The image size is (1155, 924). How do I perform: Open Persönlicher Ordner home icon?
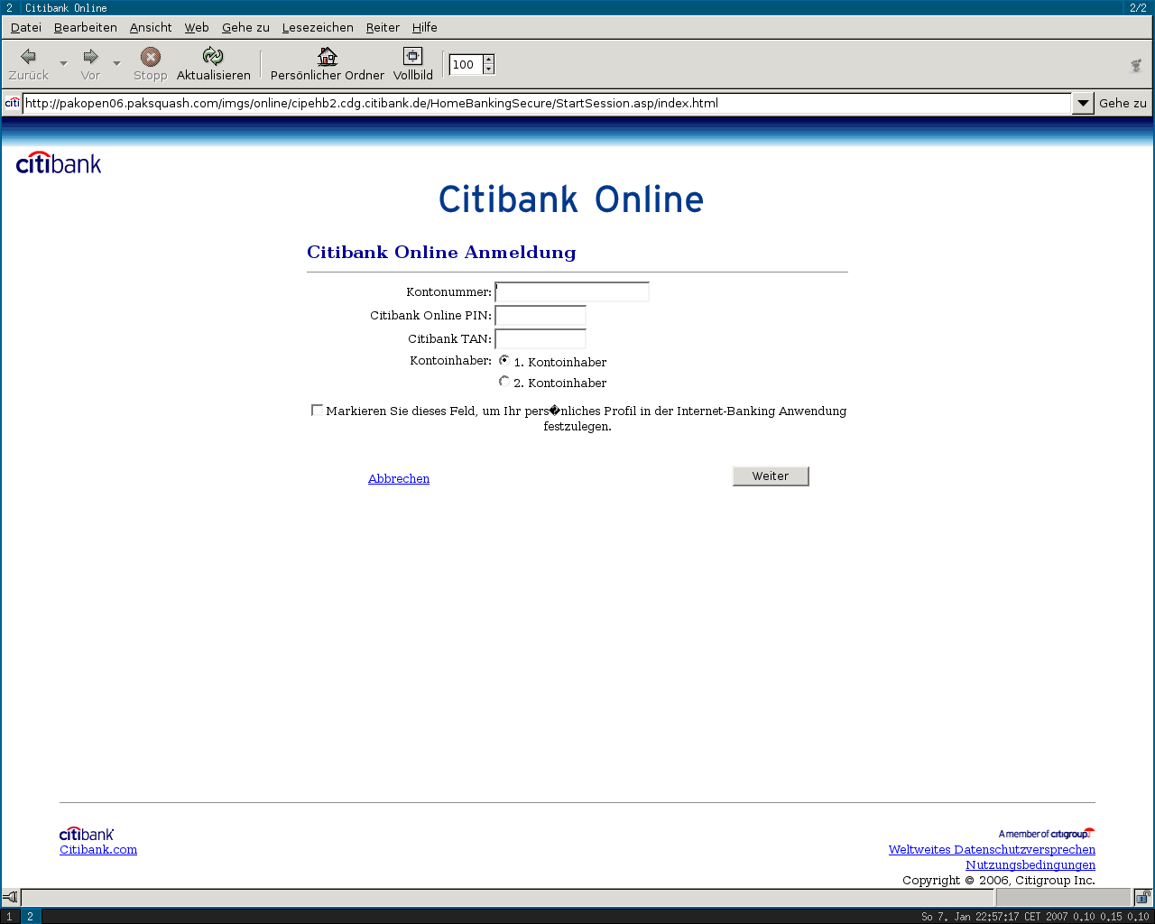pyautogui.click(x=328, y=57)
